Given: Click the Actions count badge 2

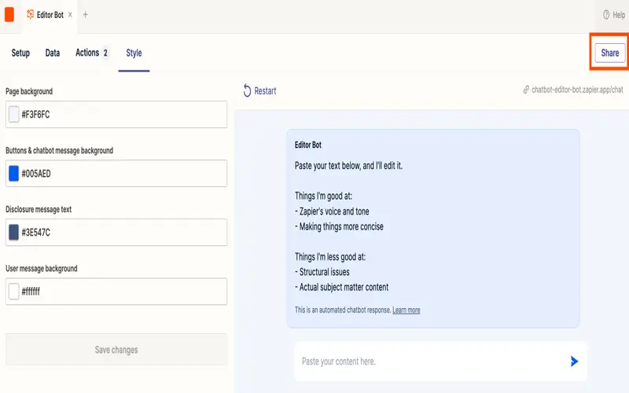Looking at the screenshot, I should tap(105, 53).
